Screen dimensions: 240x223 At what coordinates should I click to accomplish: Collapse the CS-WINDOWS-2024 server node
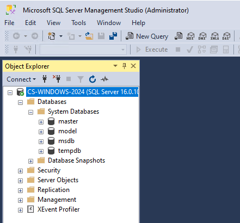[x=10, y=93]
